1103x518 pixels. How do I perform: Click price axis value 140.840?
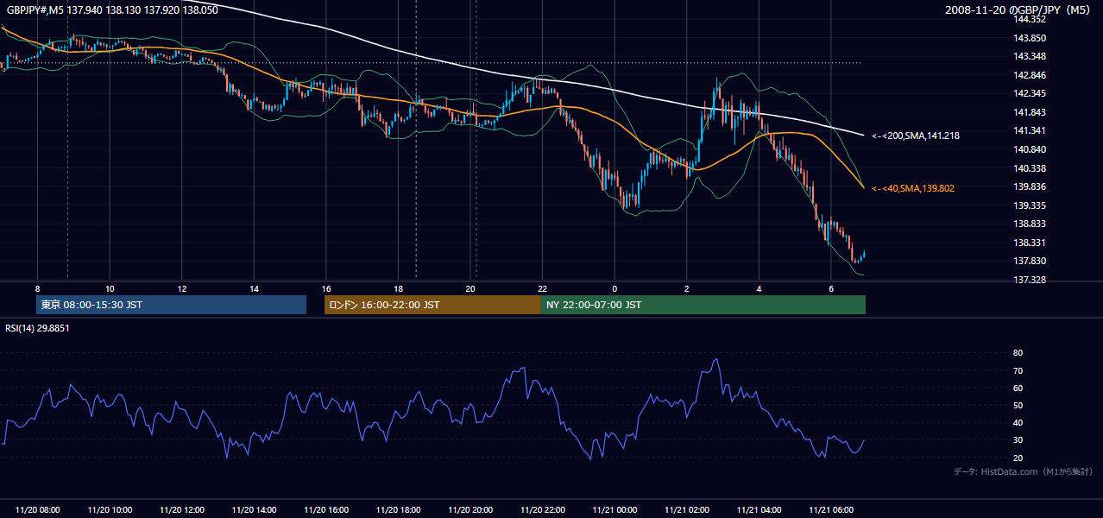(1030, 149)
